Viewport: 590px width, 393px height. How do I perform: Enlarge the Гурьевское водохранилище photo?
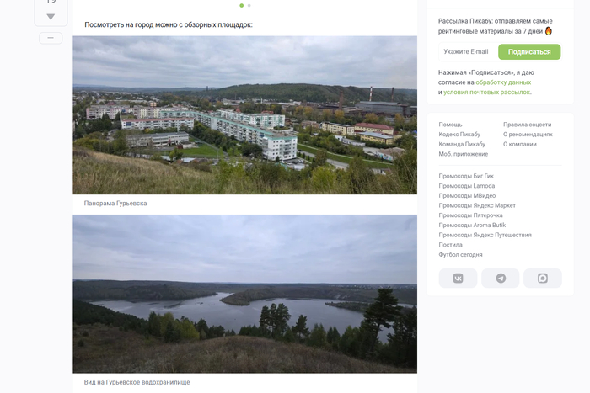(245, 294)
